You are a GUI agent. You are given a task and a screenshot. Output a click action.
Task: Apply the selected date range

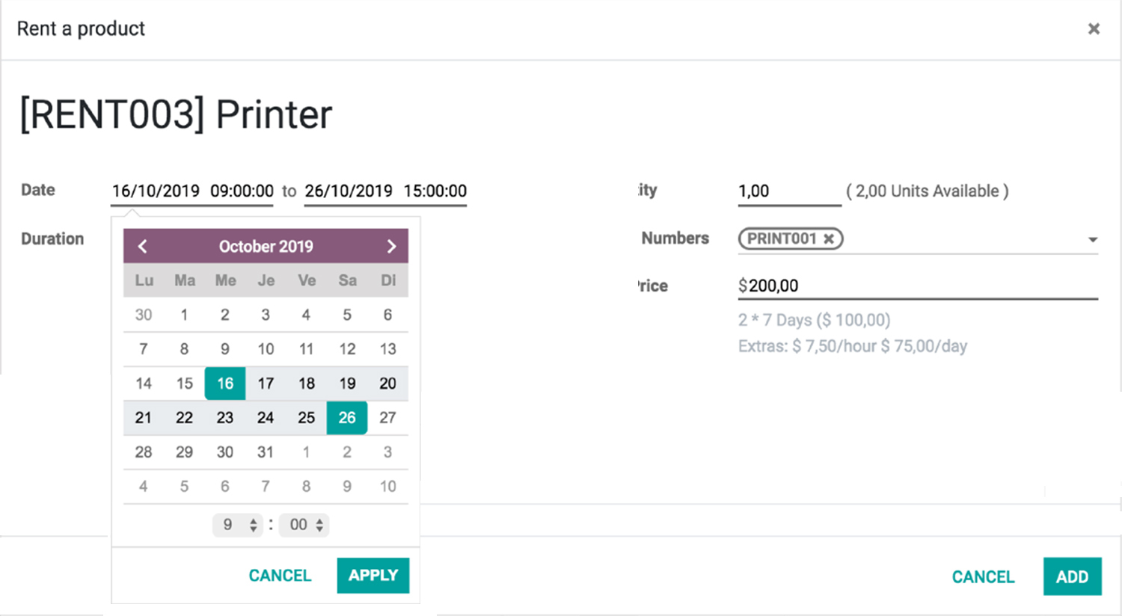373,575
